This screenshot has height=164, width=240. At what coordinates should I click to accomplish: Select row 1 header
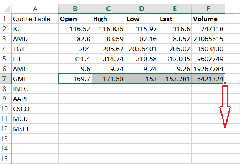point(6,19)
